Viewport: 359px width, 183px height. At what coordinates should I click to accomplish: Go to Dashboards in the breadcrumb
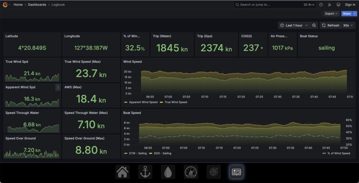(x=37, y=5)
